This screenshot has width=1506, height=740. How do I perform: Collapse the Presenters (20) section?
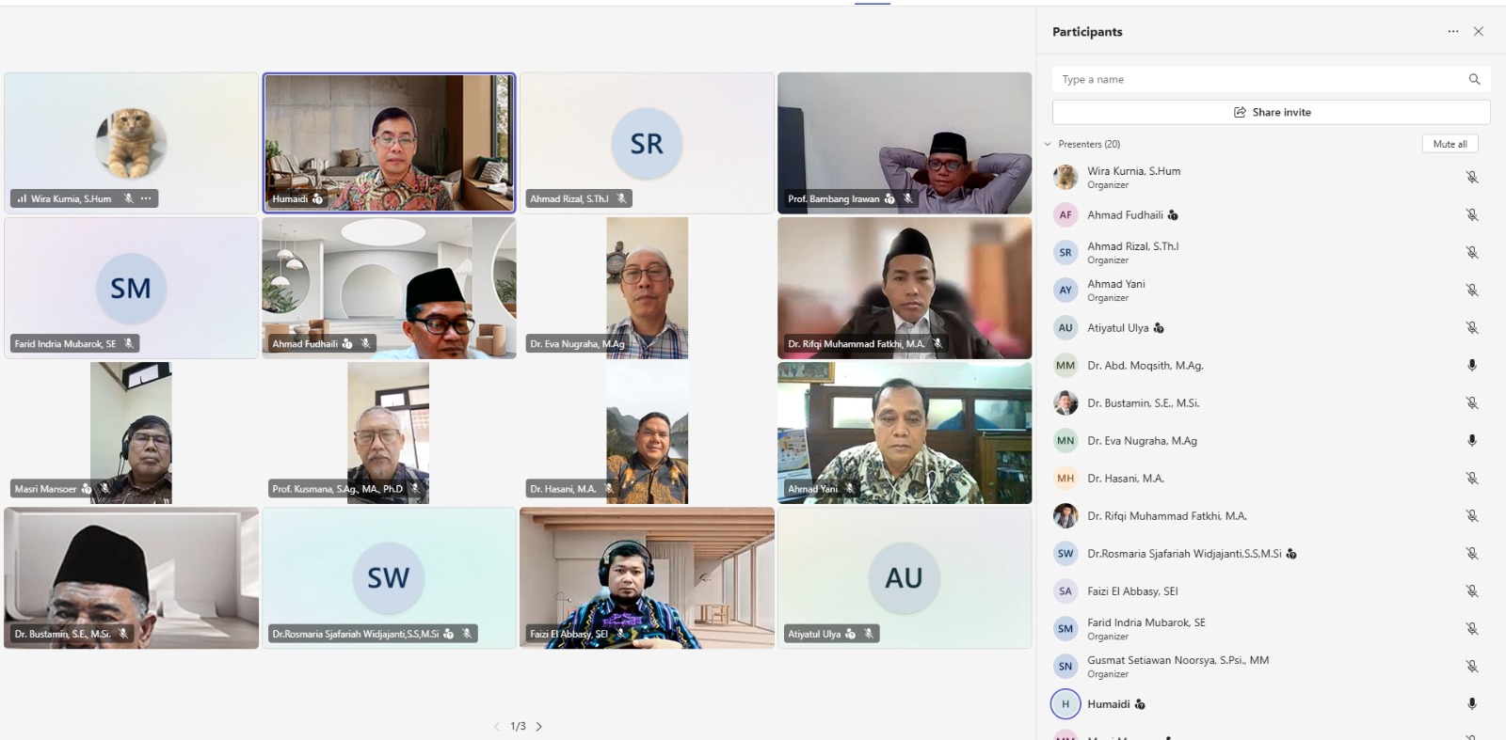(1048, 144)
